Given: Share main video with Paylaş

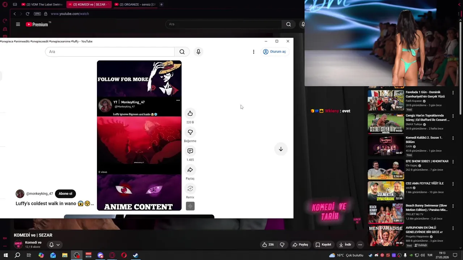Looking at the screenshot, I should point(300,244).
